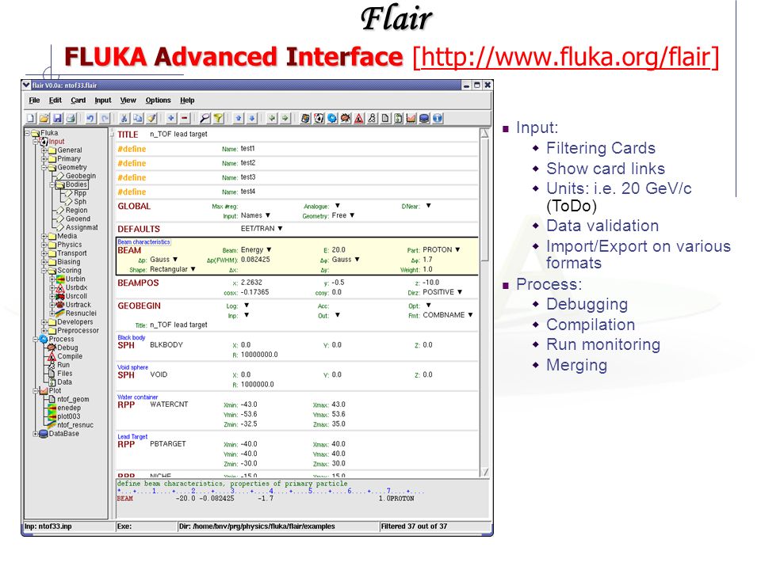
Task: Click the BEAM energy value 20.0 field
Action: click(338, 249)
